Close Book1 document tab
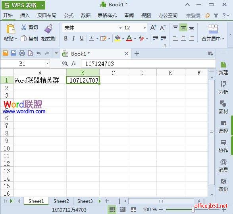 coord(126,54)
